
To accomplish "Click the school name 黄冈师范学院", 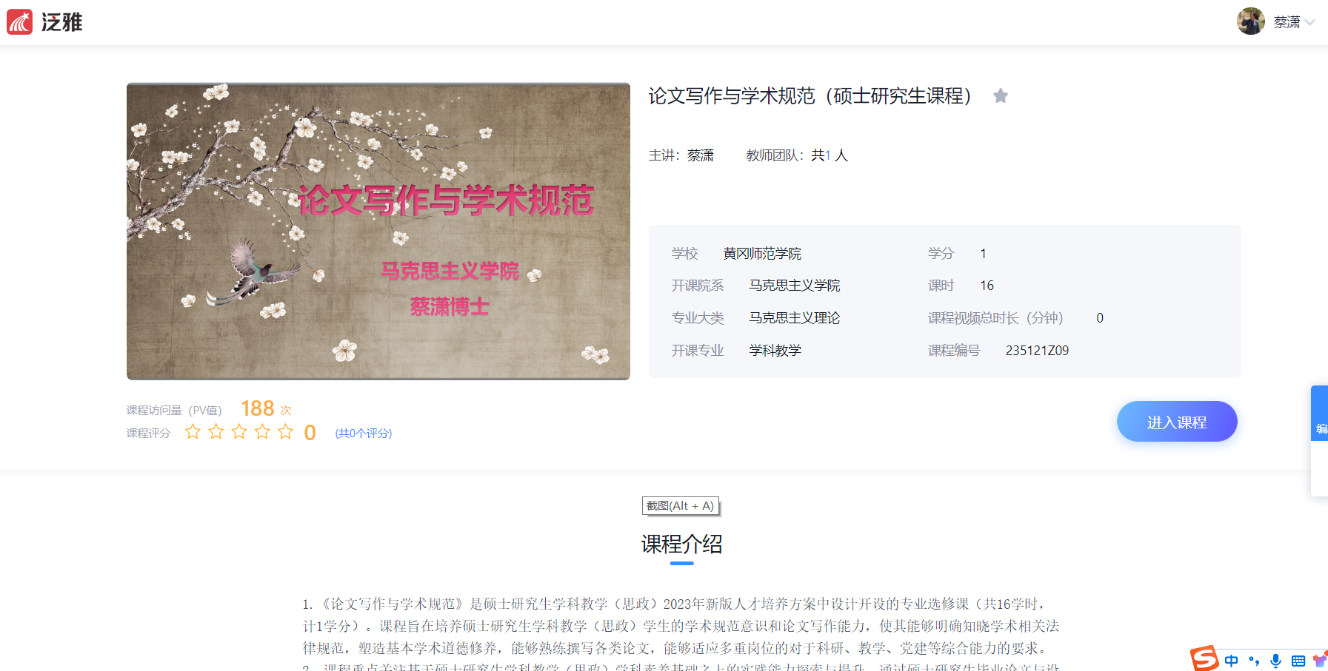I will pyautogui.click(x=762, y=254).
